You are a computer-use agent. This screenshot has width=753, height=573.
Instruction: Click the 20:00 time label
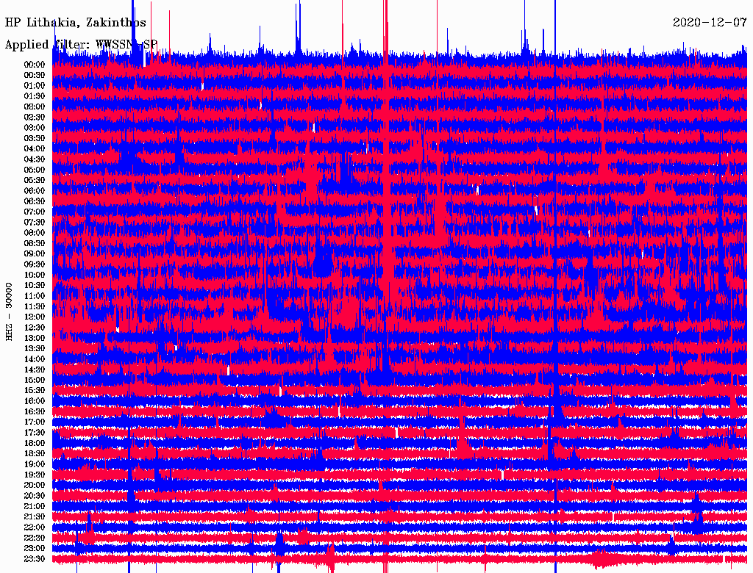click(35, 486)
